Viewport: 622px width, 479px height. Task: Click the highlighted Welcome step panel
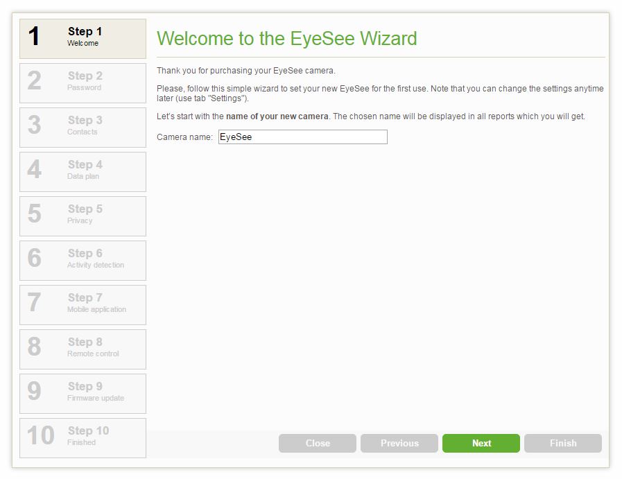(83, 39)
